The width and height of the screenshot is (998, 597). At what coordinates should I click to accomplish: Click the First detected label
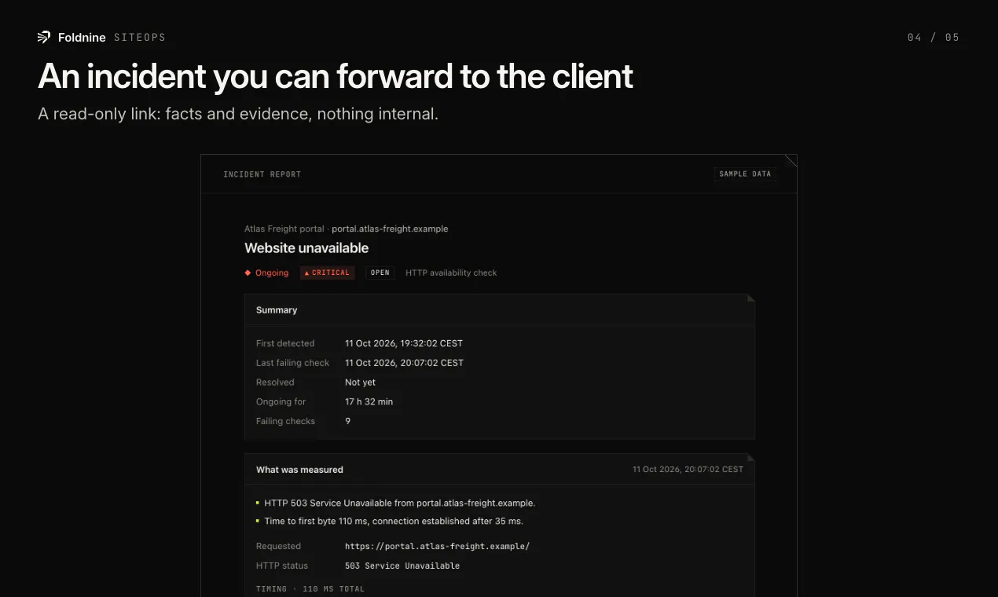(285, 343)
